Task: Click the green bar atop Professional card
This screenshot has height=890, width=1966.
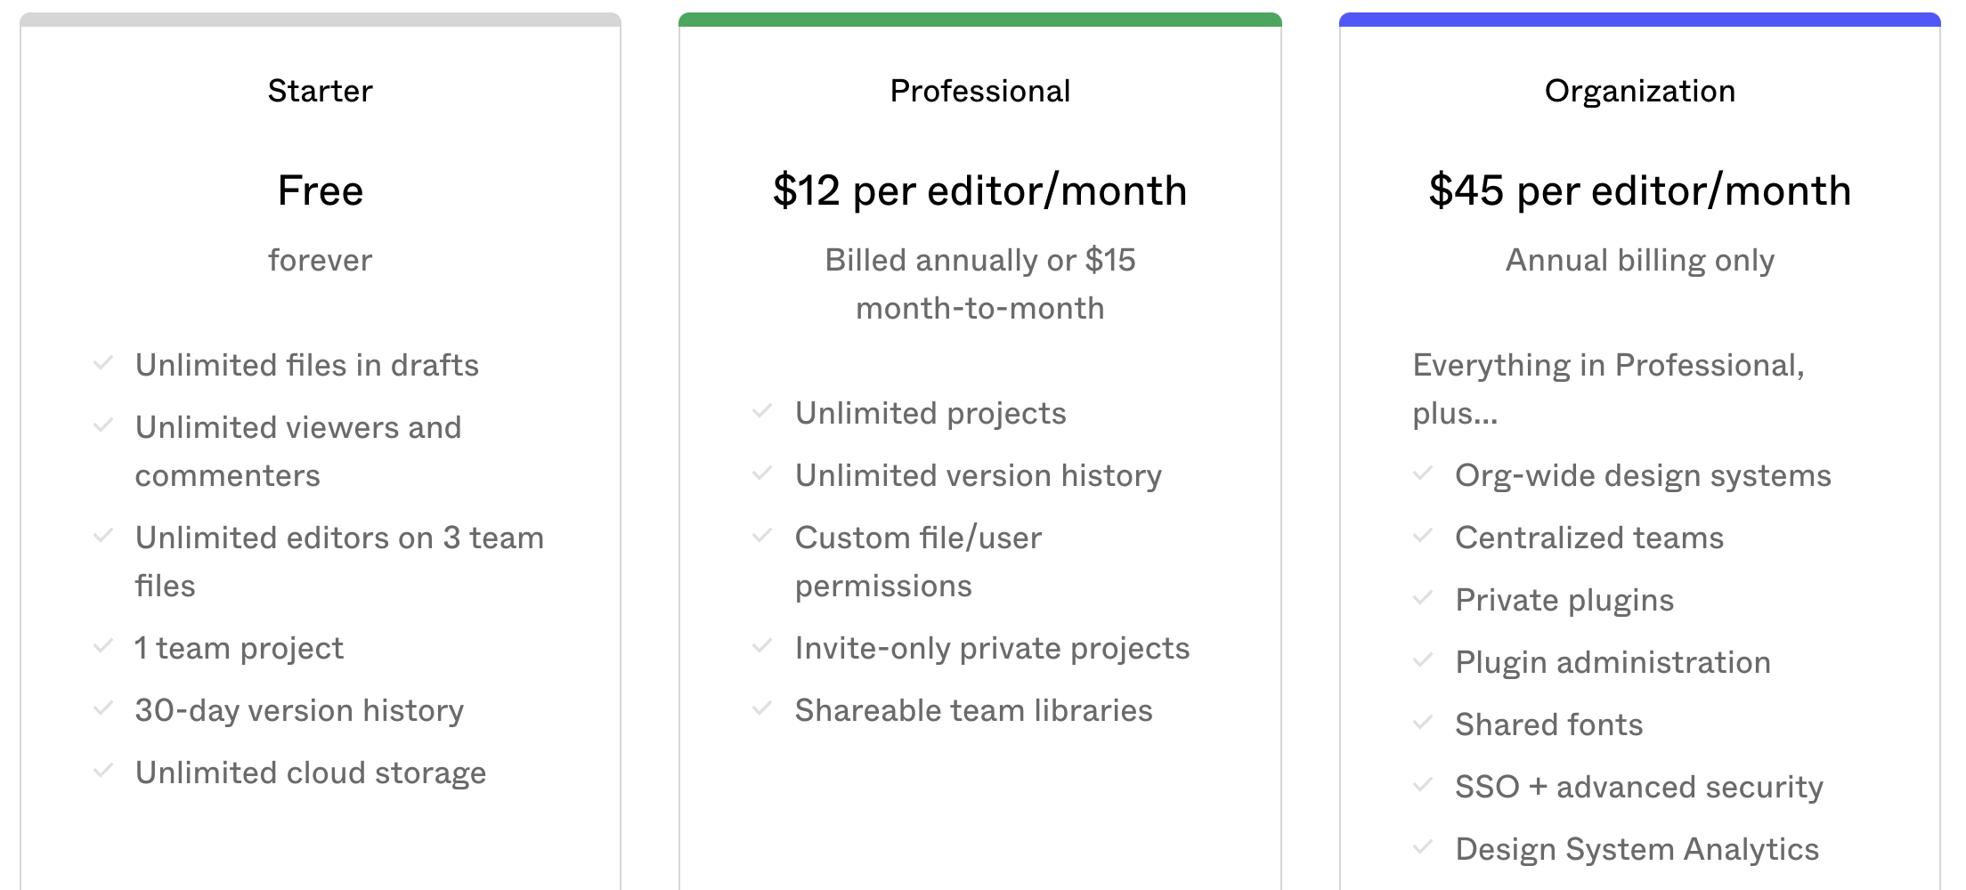Action: [x=980, y=20]
